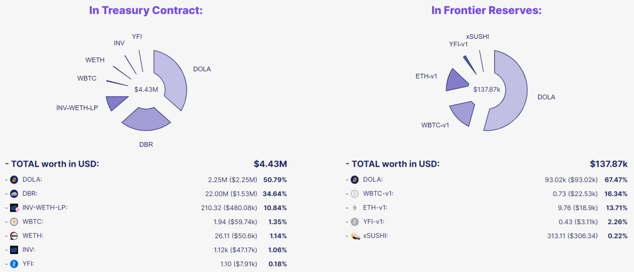Click the WBTC-v1 token icon
The height and width of the screenshot is (272, 634).
355,194
